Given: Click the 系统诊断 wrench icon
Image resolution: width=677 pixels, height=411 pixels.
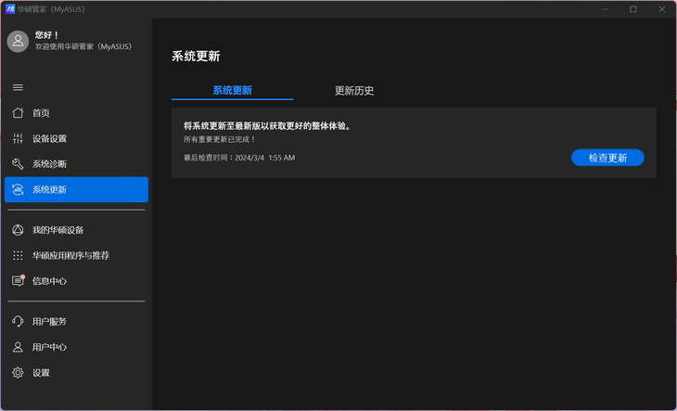Looking at the screenshot, I should [x=18, y=164].
